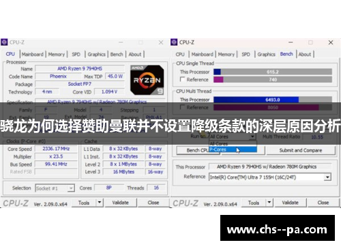Click the Threads value 16

(x=156, y=188)
